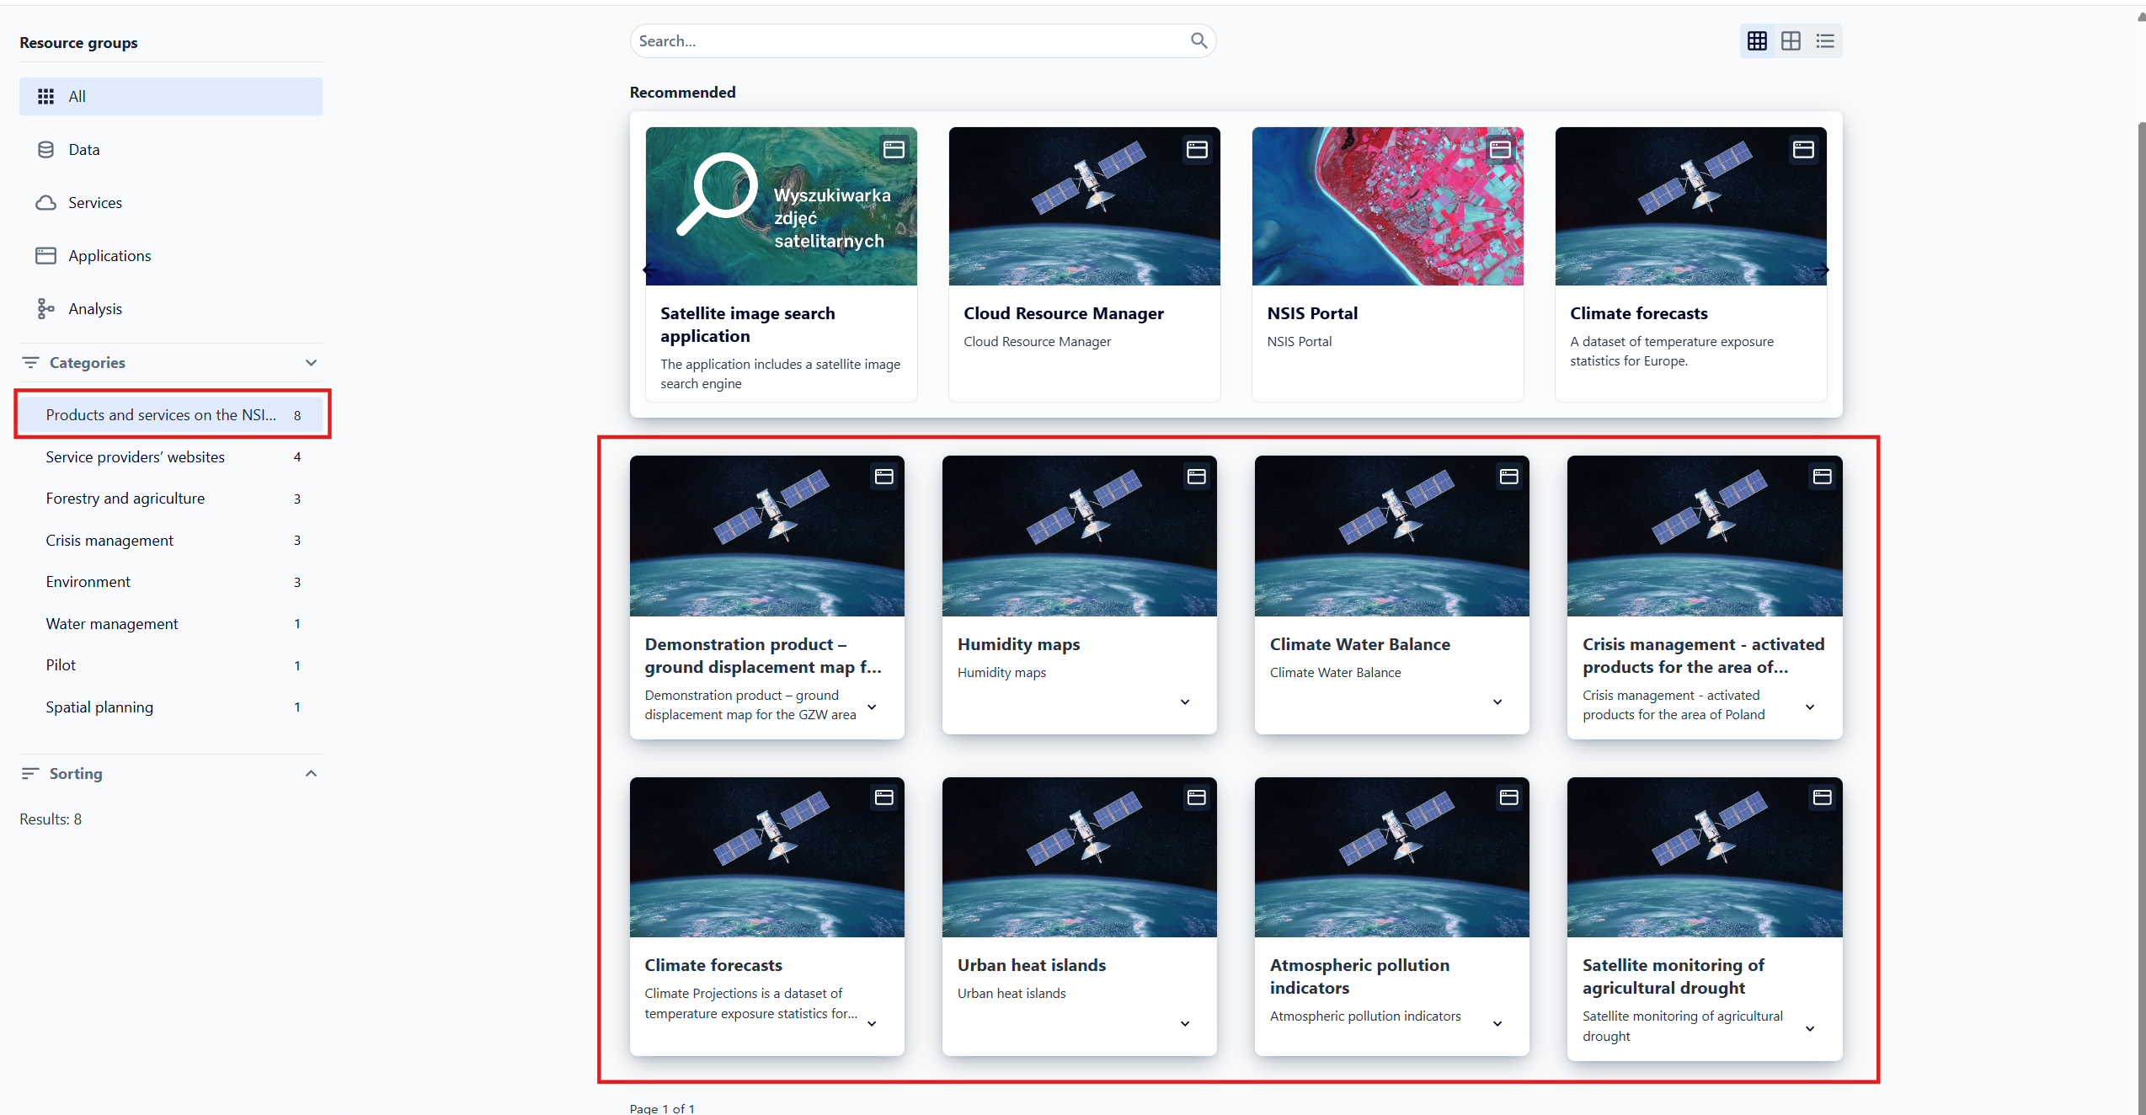Click application icon on Climate Water Balance card
The height and width of the screenshot is (1115, 2146).
[x=1508, y=477]
